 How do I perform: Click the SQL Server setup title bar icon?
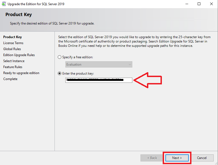pos(4,4)
